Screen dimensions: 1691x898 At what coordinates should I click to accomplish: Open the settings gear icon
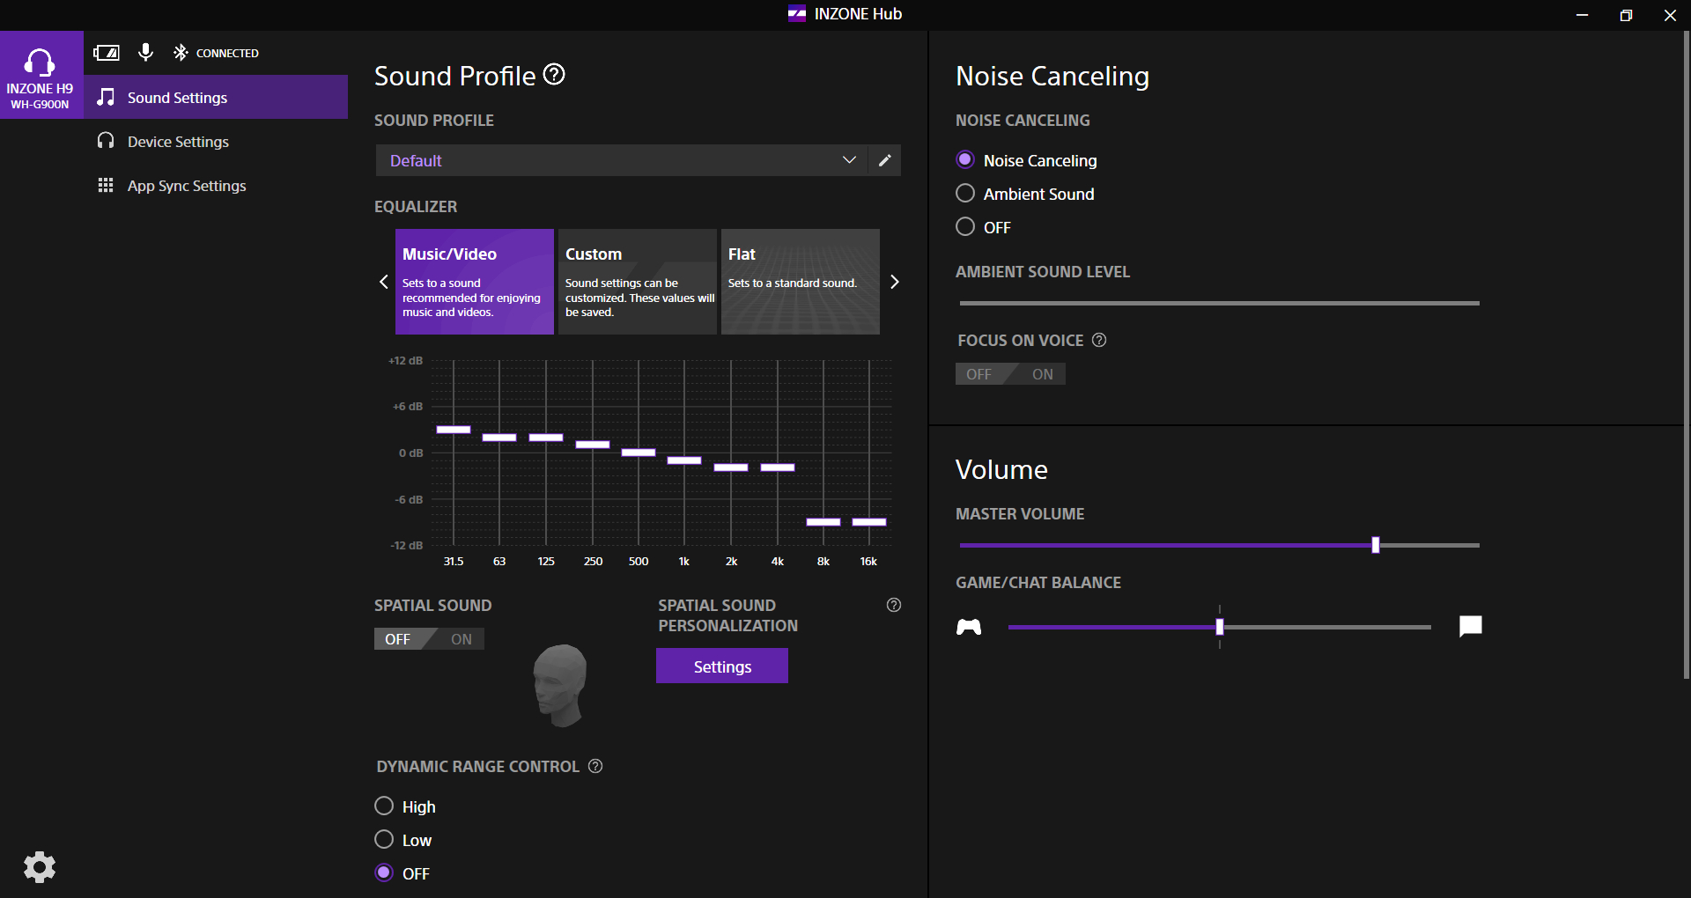point(40,867)
